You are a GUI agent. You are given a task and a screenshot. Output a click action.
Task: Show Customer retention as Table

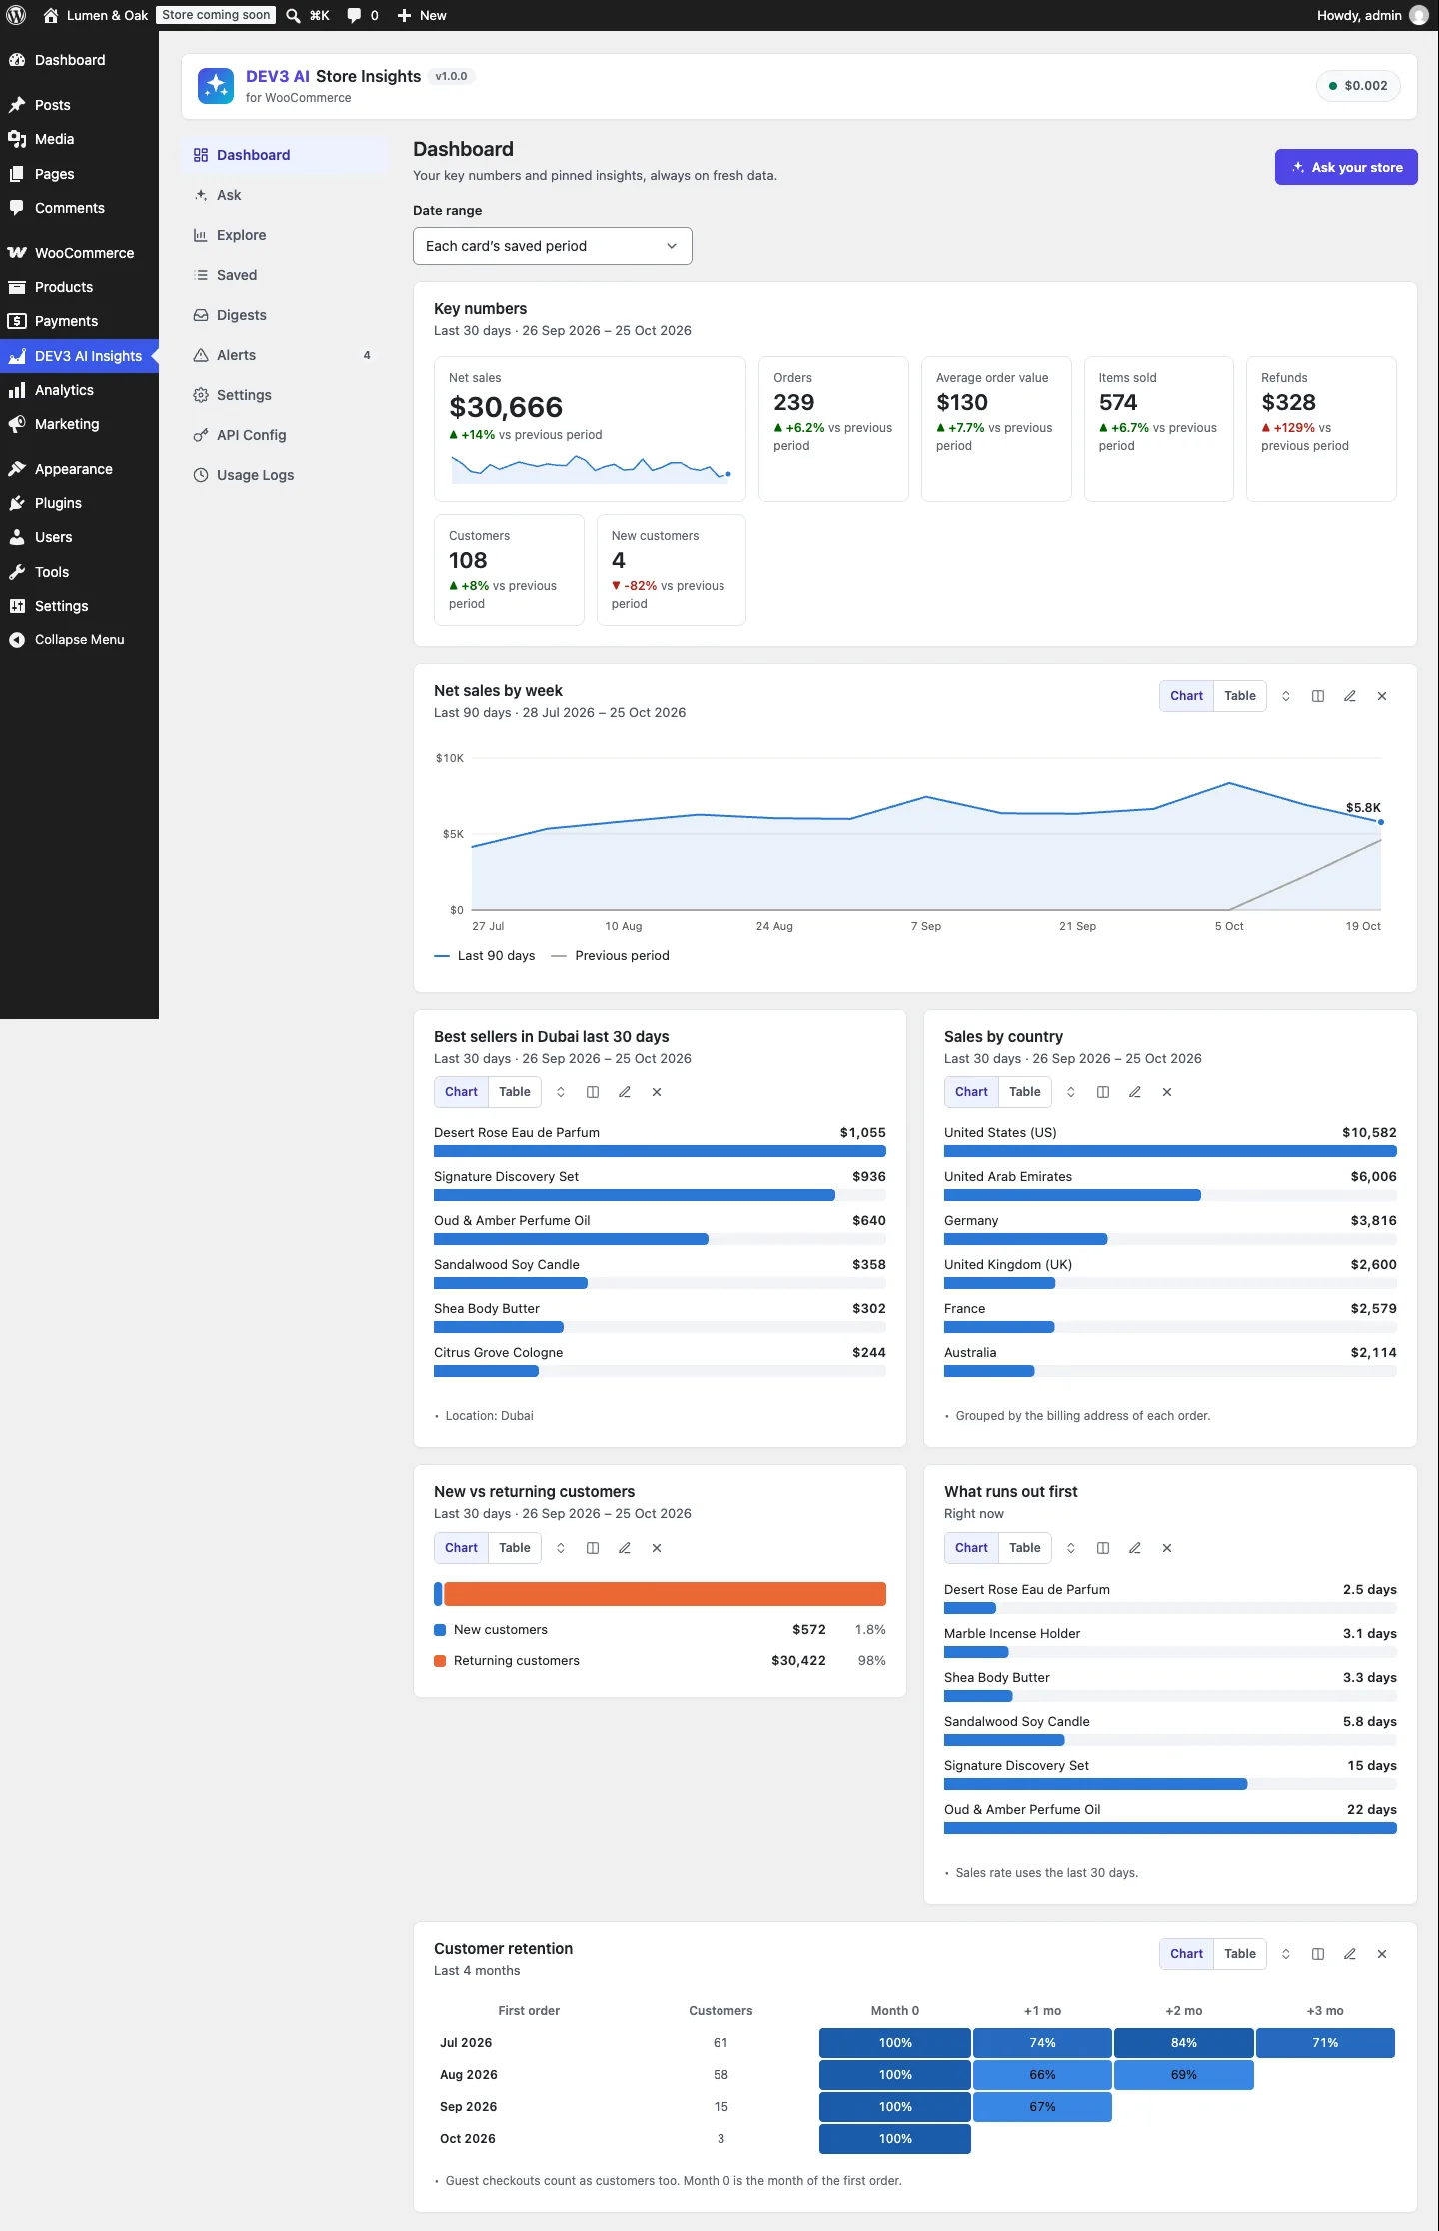(1240, 1954)
